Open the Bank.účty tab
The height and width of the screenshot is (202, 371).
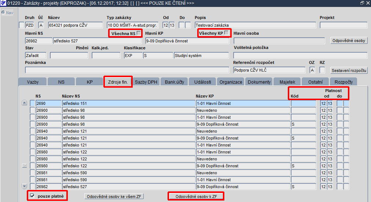(x=175, y=82)
